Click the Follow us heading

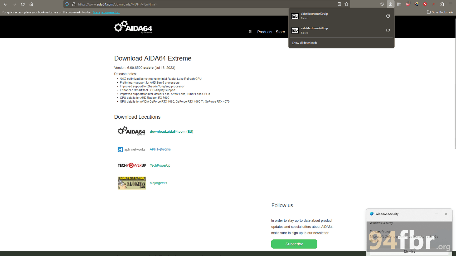click(282, 205)
